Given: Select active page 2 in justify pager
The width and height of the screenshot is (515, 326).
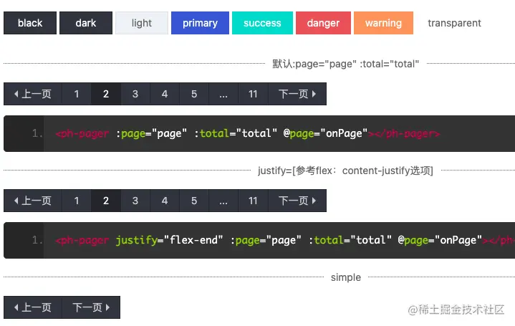Looking at the screenshot, I should [x=106, y=201].
